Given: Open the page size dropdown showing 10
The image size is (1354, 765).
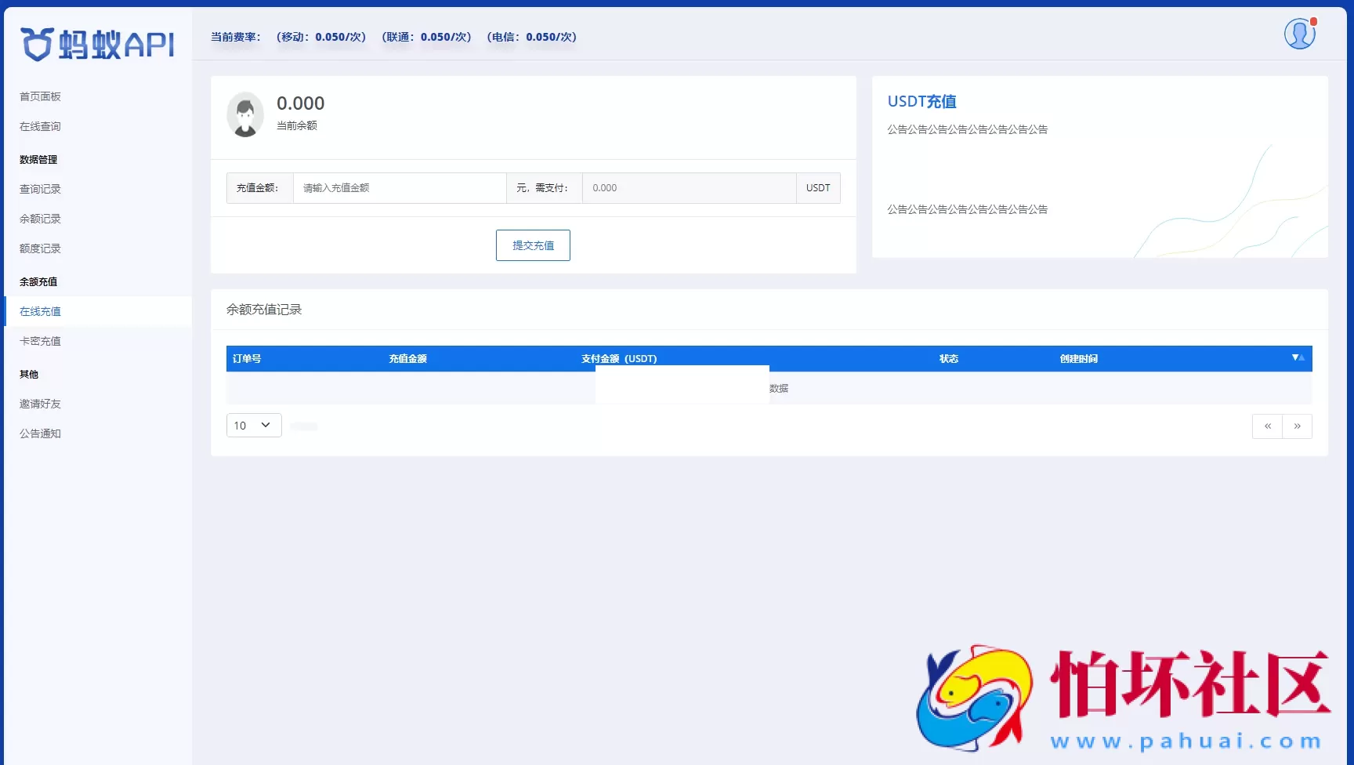Looking at the screenshot, I should point(253,425).
